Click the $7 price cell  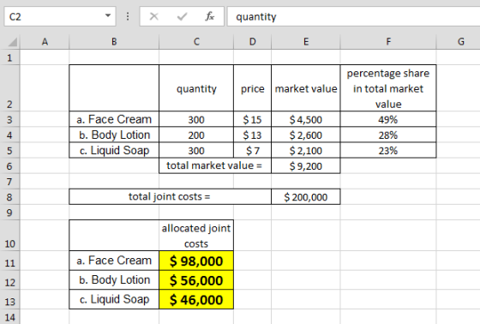coord(253,150)
